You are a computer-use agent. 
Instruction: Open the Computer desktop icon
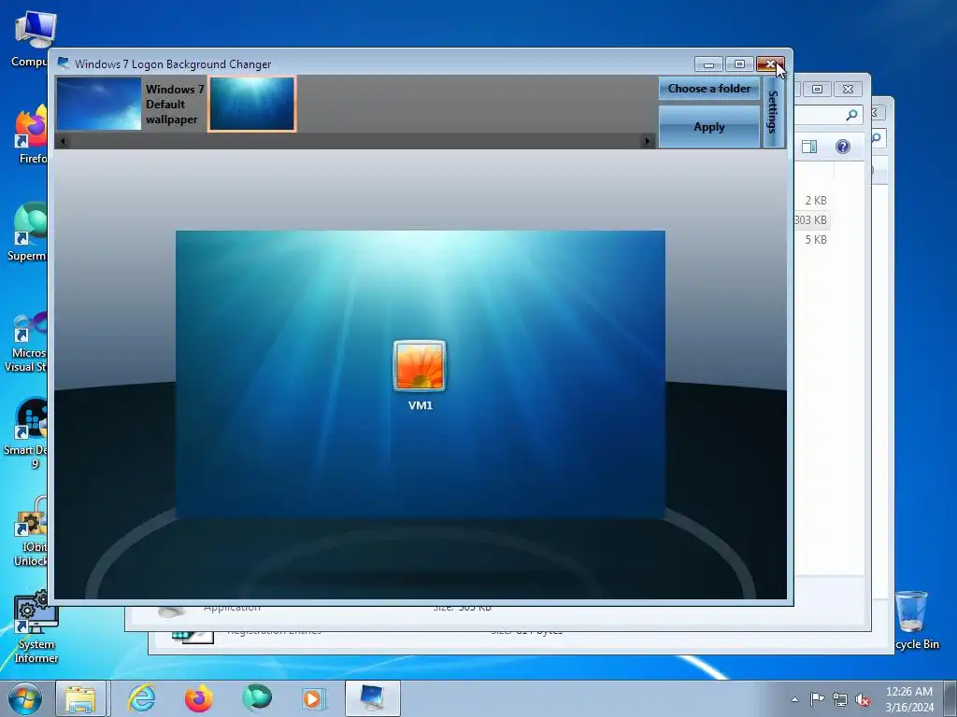[29, 39]
